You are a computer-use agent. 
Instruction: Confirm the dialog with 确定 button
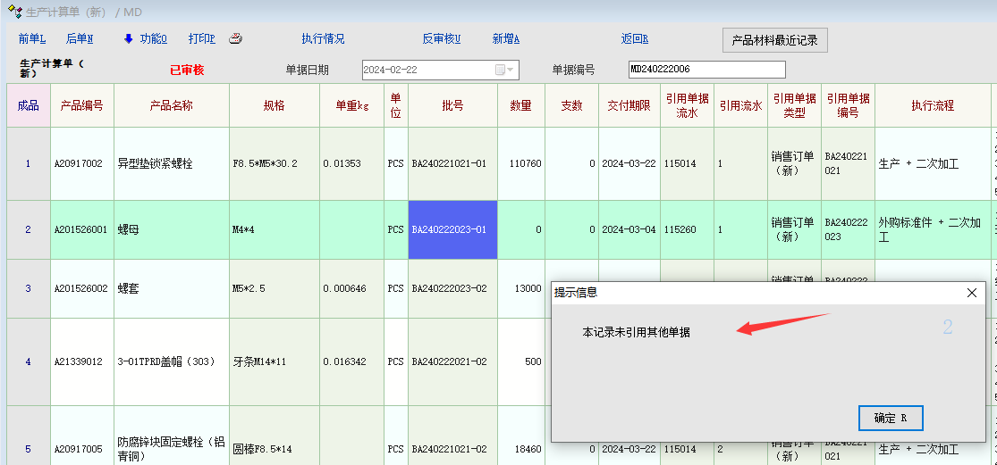(x=890, y=418)
